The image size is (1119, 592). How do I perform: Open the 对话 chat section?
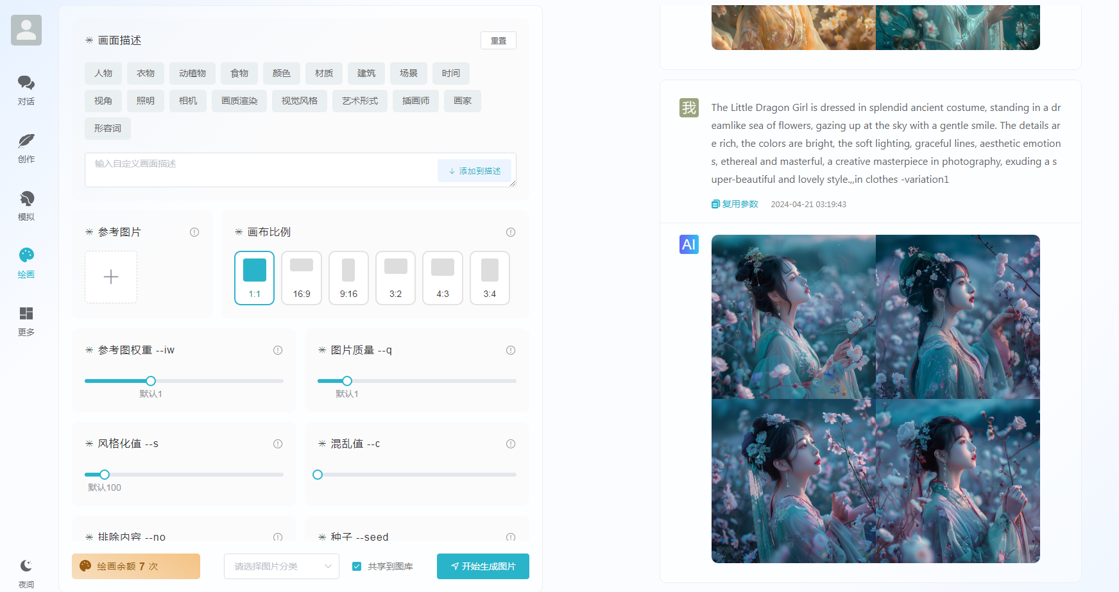coord(26,90)
